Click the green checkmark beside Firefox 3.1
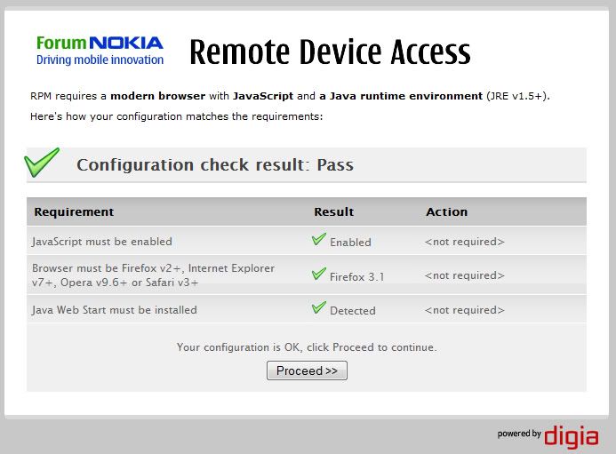This screenshot has height=454, width=616. point(318,274)
